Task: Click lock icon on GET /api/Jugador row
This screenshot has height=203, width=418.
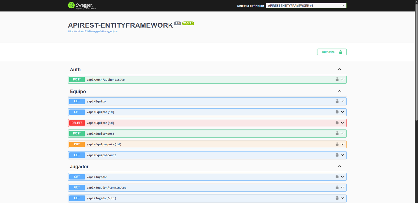Action: (337, 177)
